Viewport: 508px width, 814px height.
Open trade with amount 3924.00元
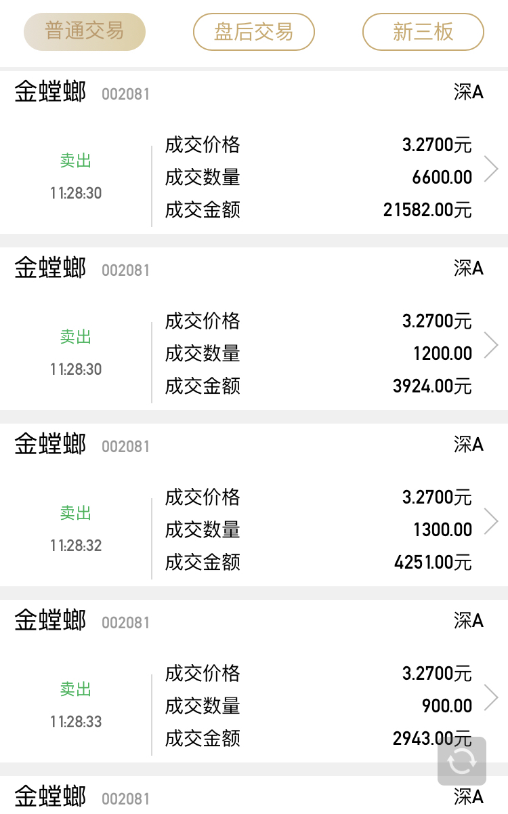click(x=254, y=329)
